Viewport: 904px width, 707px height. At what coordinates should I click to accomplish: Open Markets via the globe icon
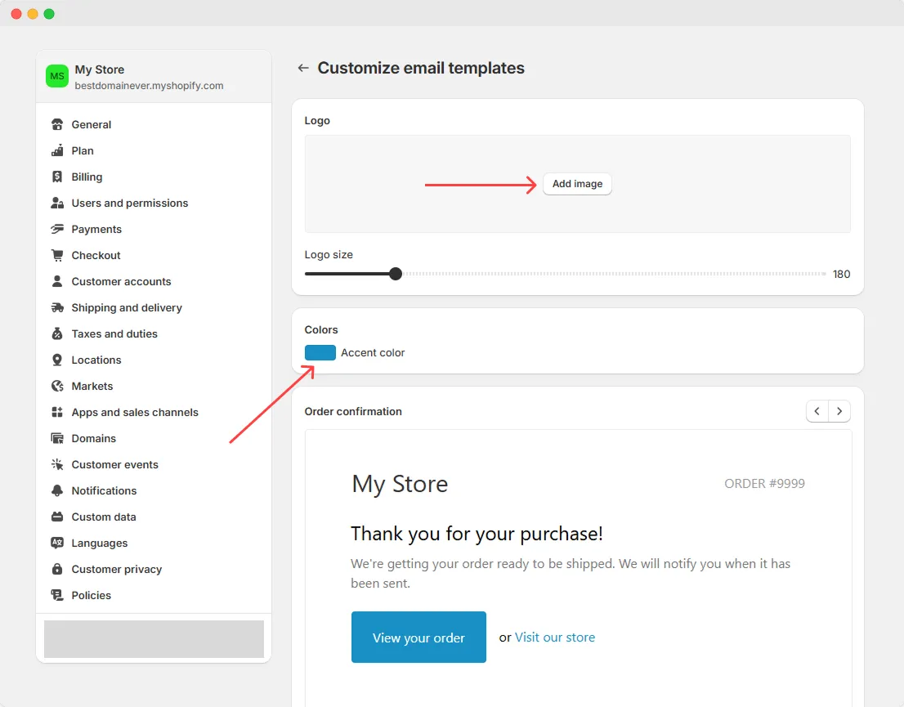(x=57, y=386)
